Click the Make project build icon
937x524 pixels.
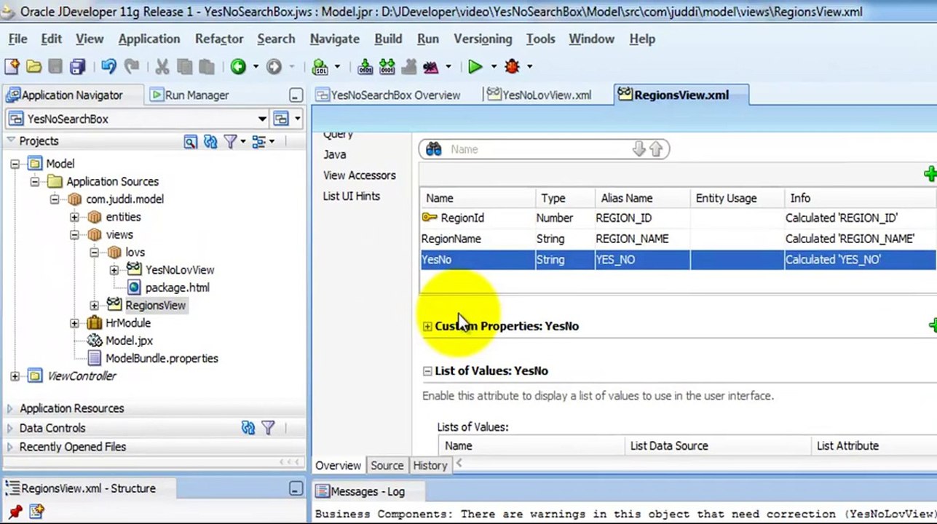[x=365, y=67]
